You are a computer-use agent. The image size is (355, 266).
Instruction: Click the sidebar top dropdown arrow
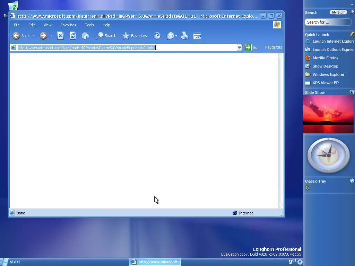pos(352,5)
